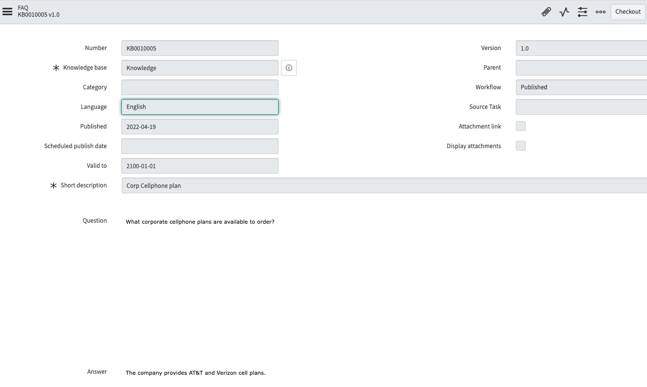Screen dimensions: 647x387
Task: Open the Language field selector
Action: pos(199,106)
